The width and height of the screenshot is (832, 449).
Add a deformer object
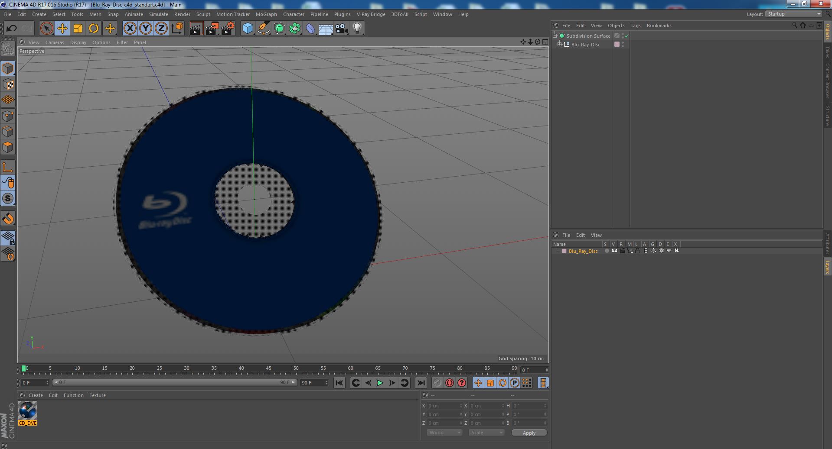310,29
